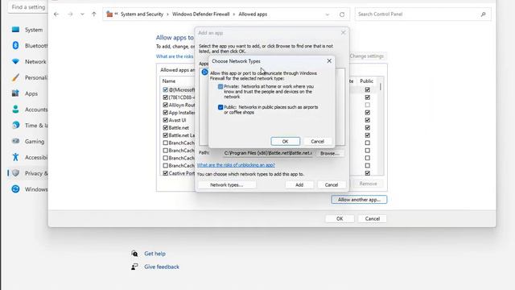Open Get help link
Screen dimensions: 515x290
point(154,254)
